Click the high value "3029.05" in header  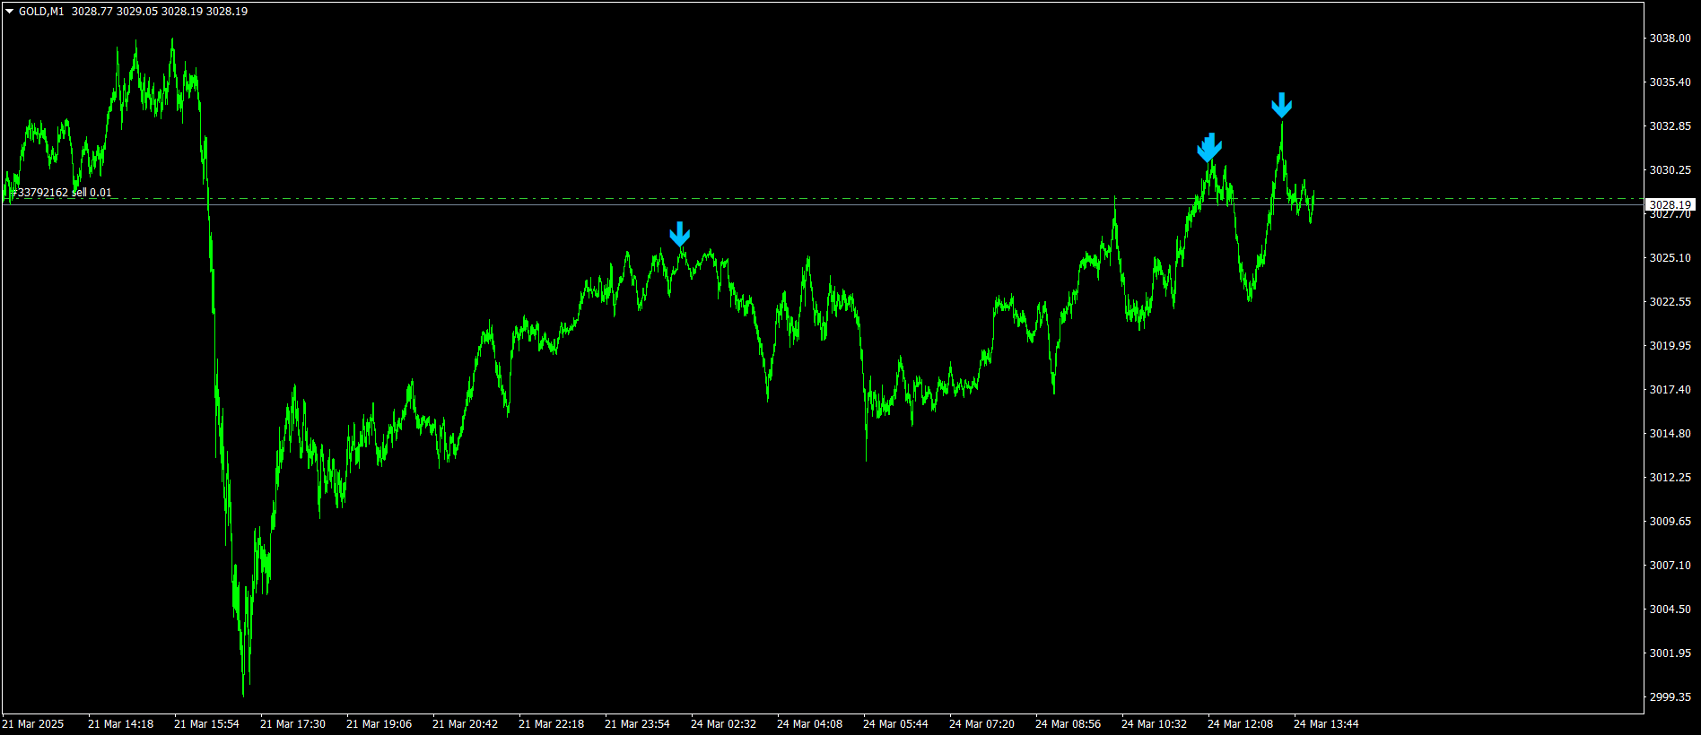(137, 12)
